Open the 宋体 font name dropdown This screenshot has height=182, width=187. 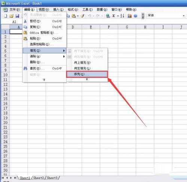(184, 16)
